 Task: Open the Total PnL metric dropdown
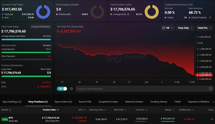coord(205,28)
